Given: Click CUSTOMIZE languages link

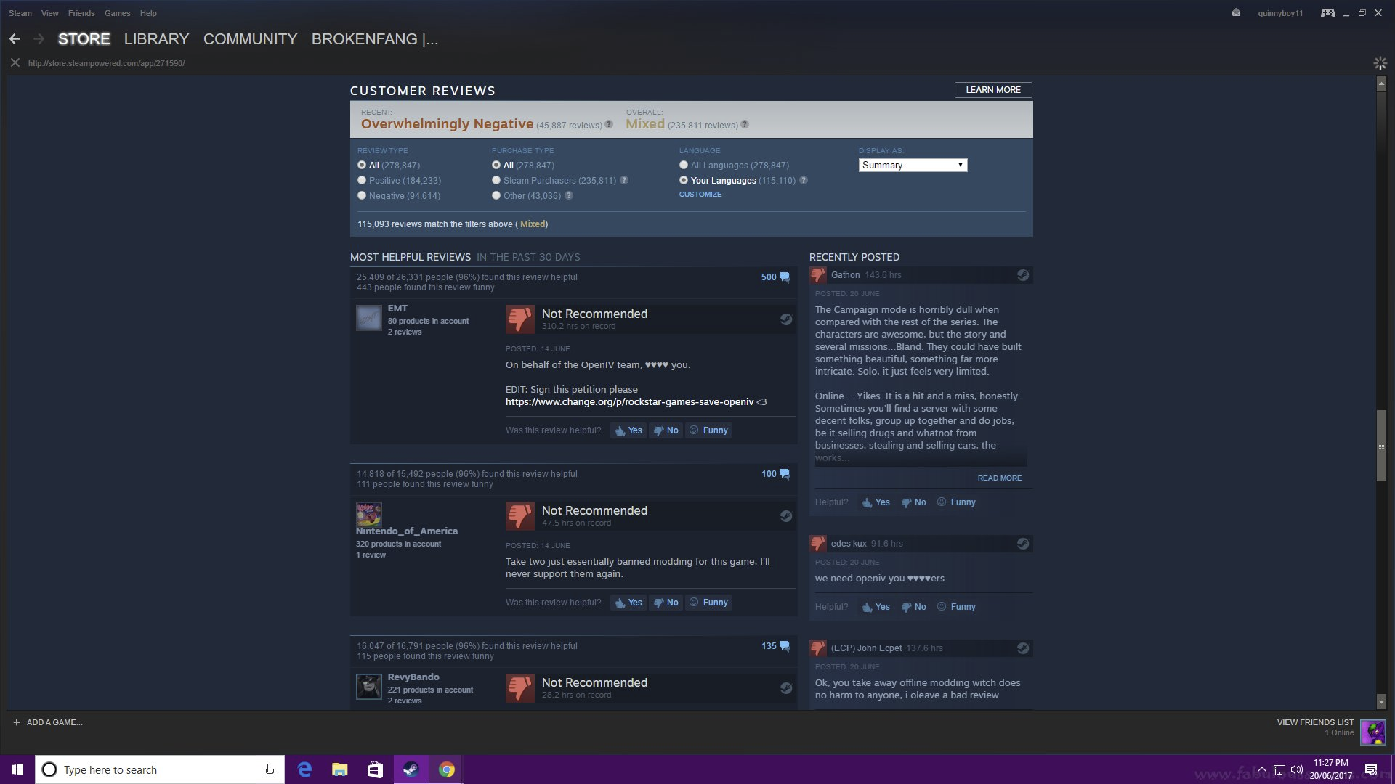Looking at the screenshot, I should 700,195.
